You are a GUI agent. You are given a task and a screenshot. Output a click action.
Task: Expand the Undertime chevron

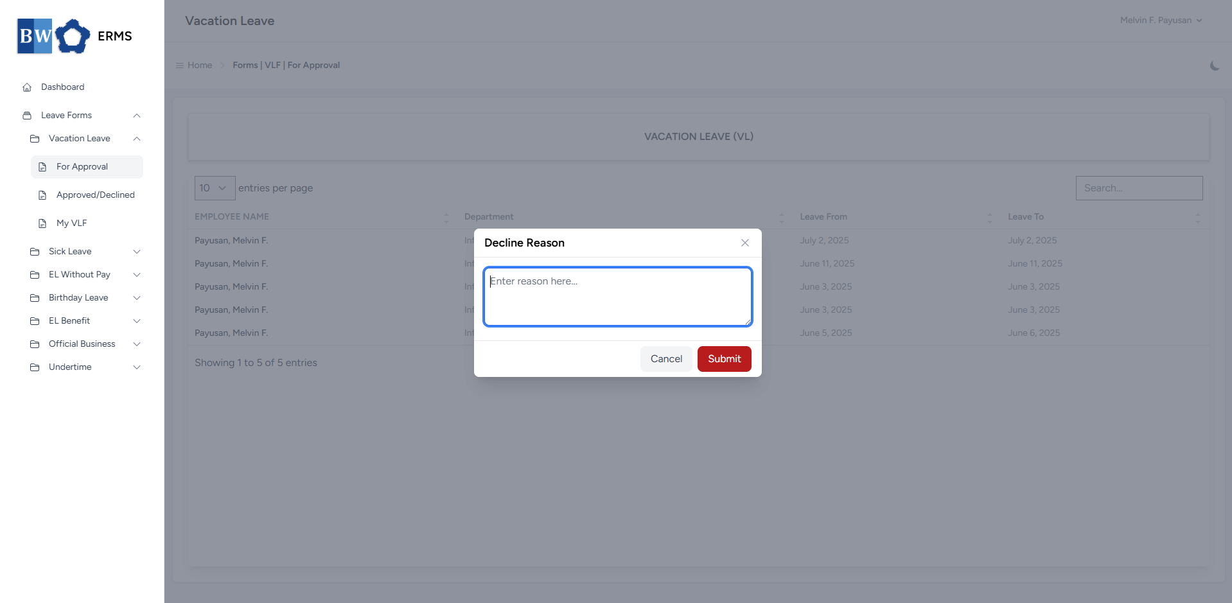[x=137, y=367]
